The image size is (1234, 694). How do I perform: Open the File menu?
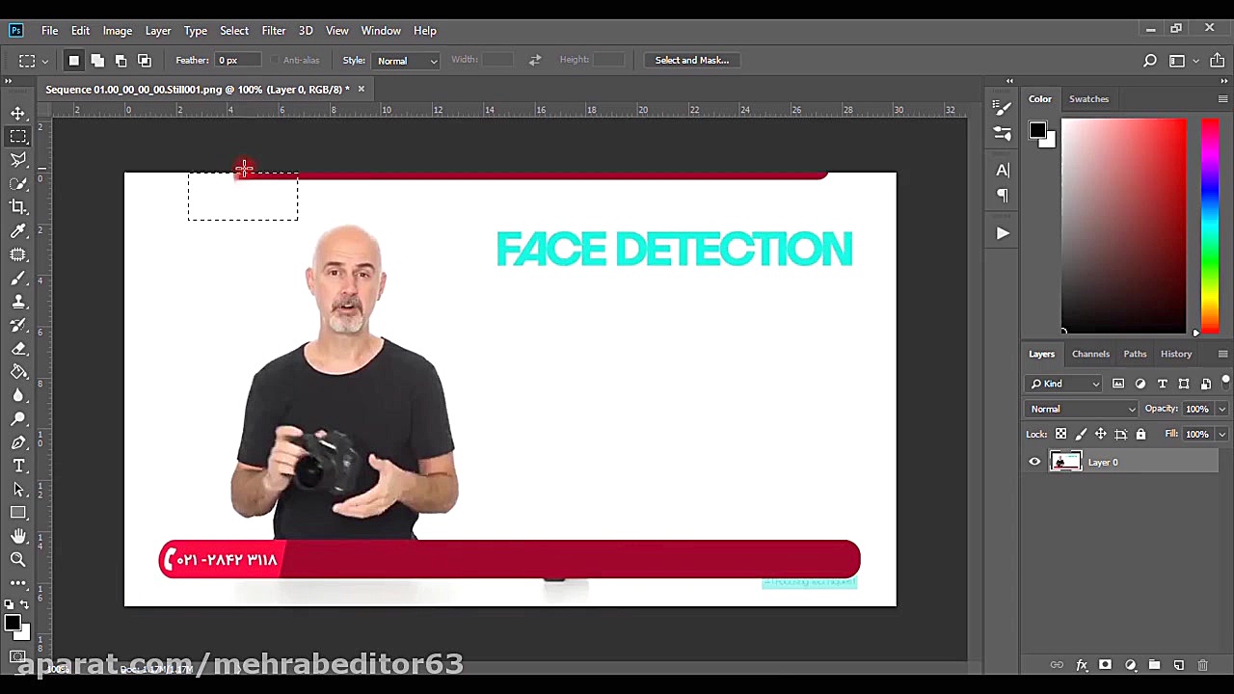(49, 30)
